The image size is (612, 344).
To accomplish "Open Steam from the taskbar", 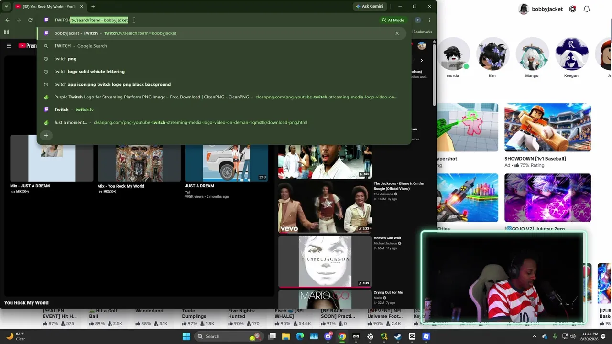I will click(398, 336).
